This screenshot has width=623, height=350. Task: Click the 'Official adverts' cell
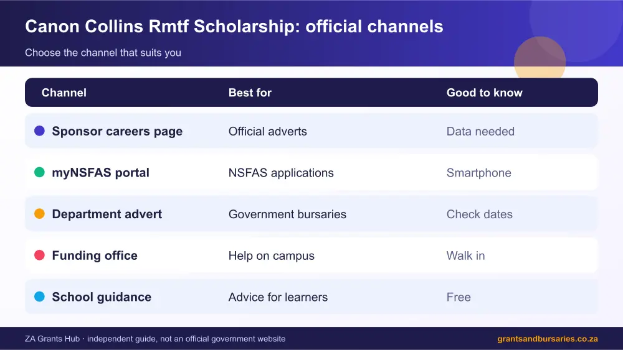(x=267, y=132)
